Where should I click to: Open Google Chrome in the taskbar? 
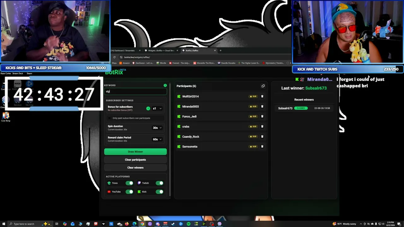(x=142, y=224)
